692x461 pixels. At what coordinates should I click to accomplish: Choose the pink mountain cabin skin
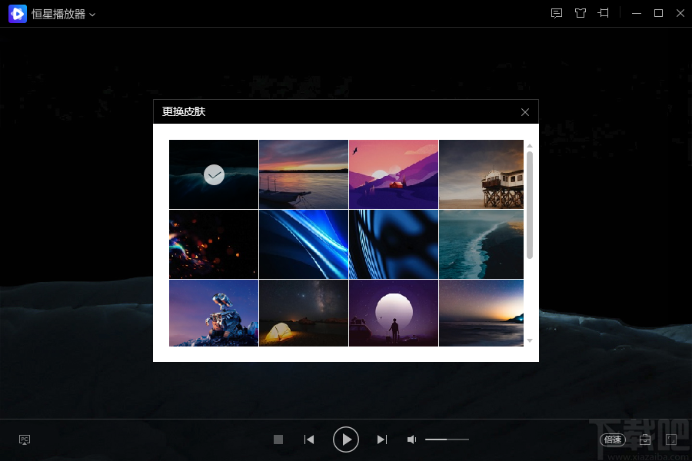point(394,174)
